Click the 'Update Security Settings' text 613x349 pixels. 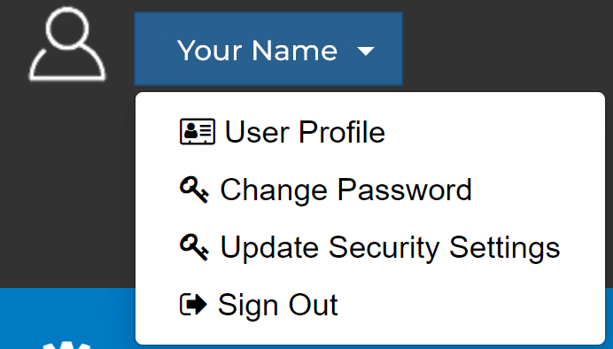(390, 247)
